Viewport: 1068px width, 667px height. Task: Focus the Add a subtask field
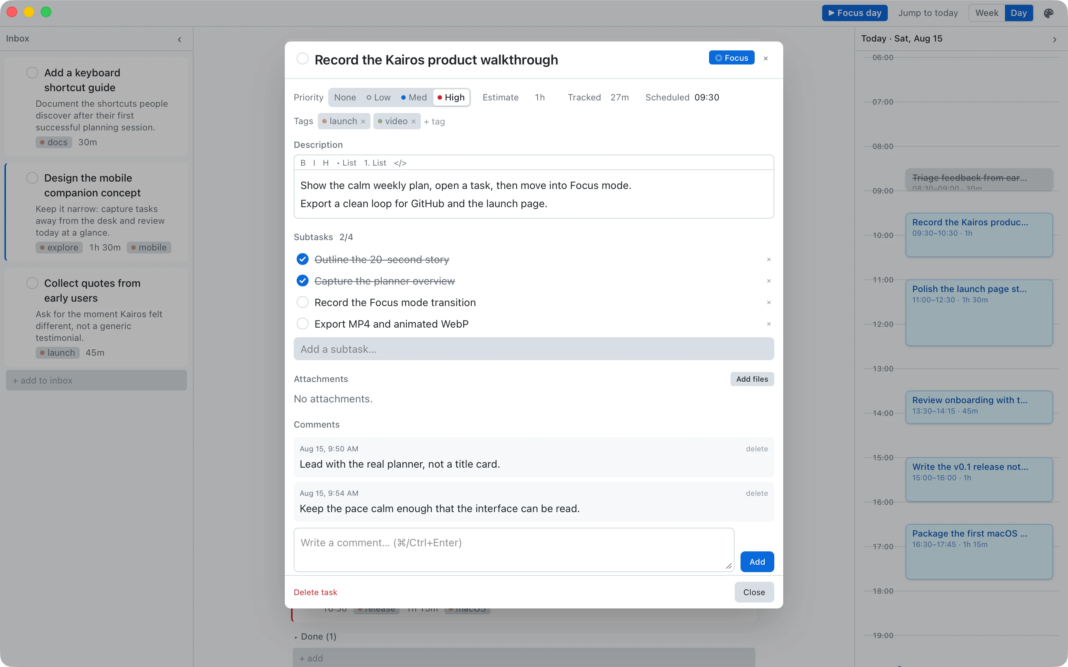click(534, 349)
